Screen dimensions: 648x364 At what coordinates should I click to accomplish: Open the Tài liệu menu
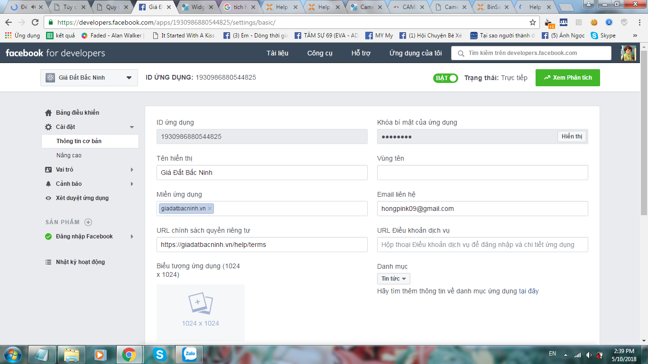click(277, 53)
